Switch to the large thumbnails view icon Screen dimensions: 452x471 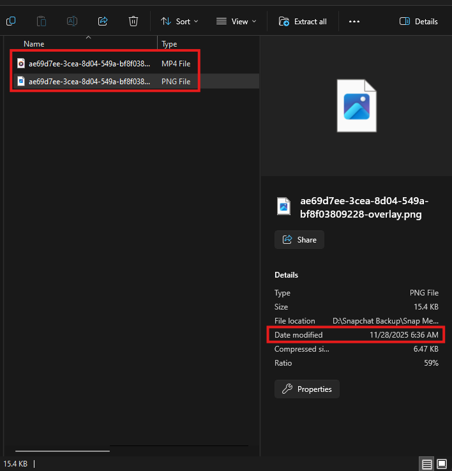pos(442,464)
